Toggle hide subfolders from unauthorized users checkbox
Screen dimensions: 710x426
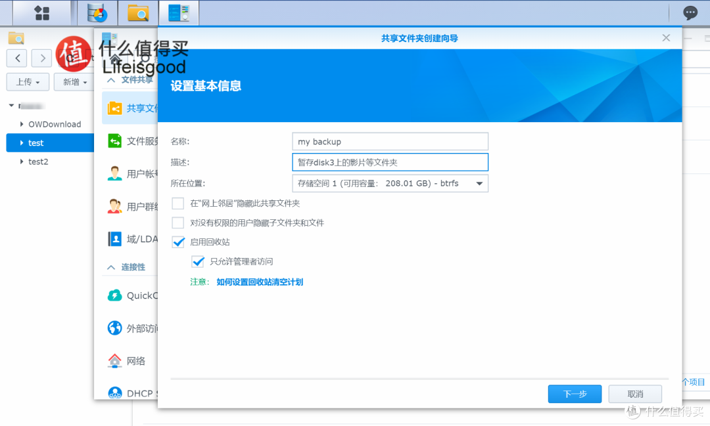[178, 223]
